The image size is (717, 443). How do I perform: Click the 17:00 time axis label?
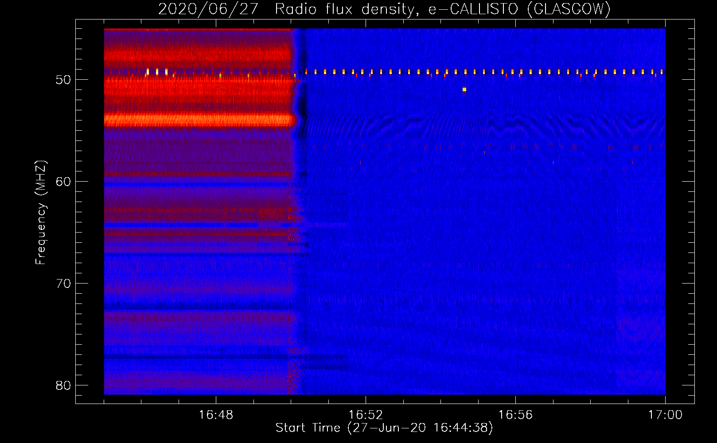[x=665, y=415]
